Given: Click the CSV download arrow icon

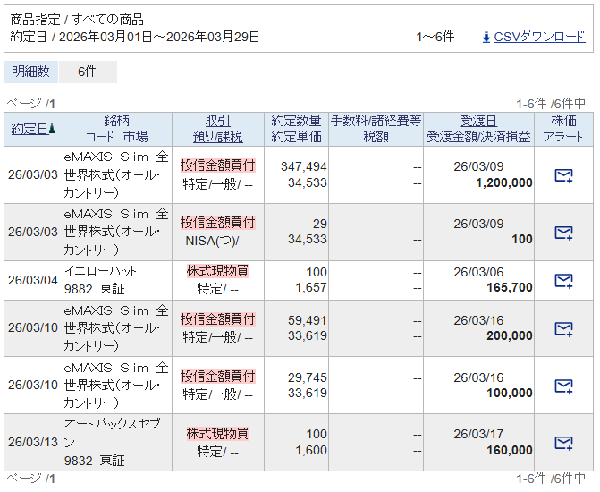Looking at the screenshot, I should pyautogui.click(x=486, y=37).
